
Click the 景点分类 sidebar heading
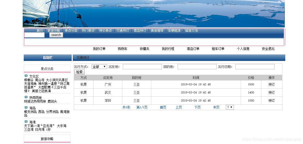pos(47,69)
